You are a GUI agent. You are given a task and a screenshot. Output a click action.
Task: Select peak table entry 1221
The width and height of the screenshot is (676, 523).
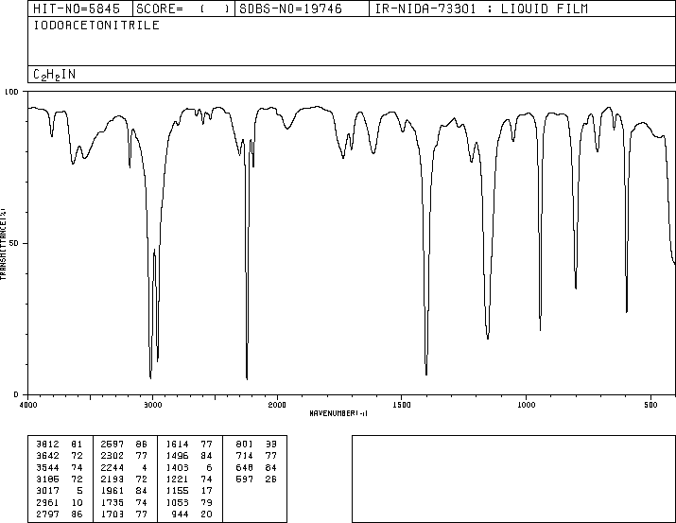(177, 479)
